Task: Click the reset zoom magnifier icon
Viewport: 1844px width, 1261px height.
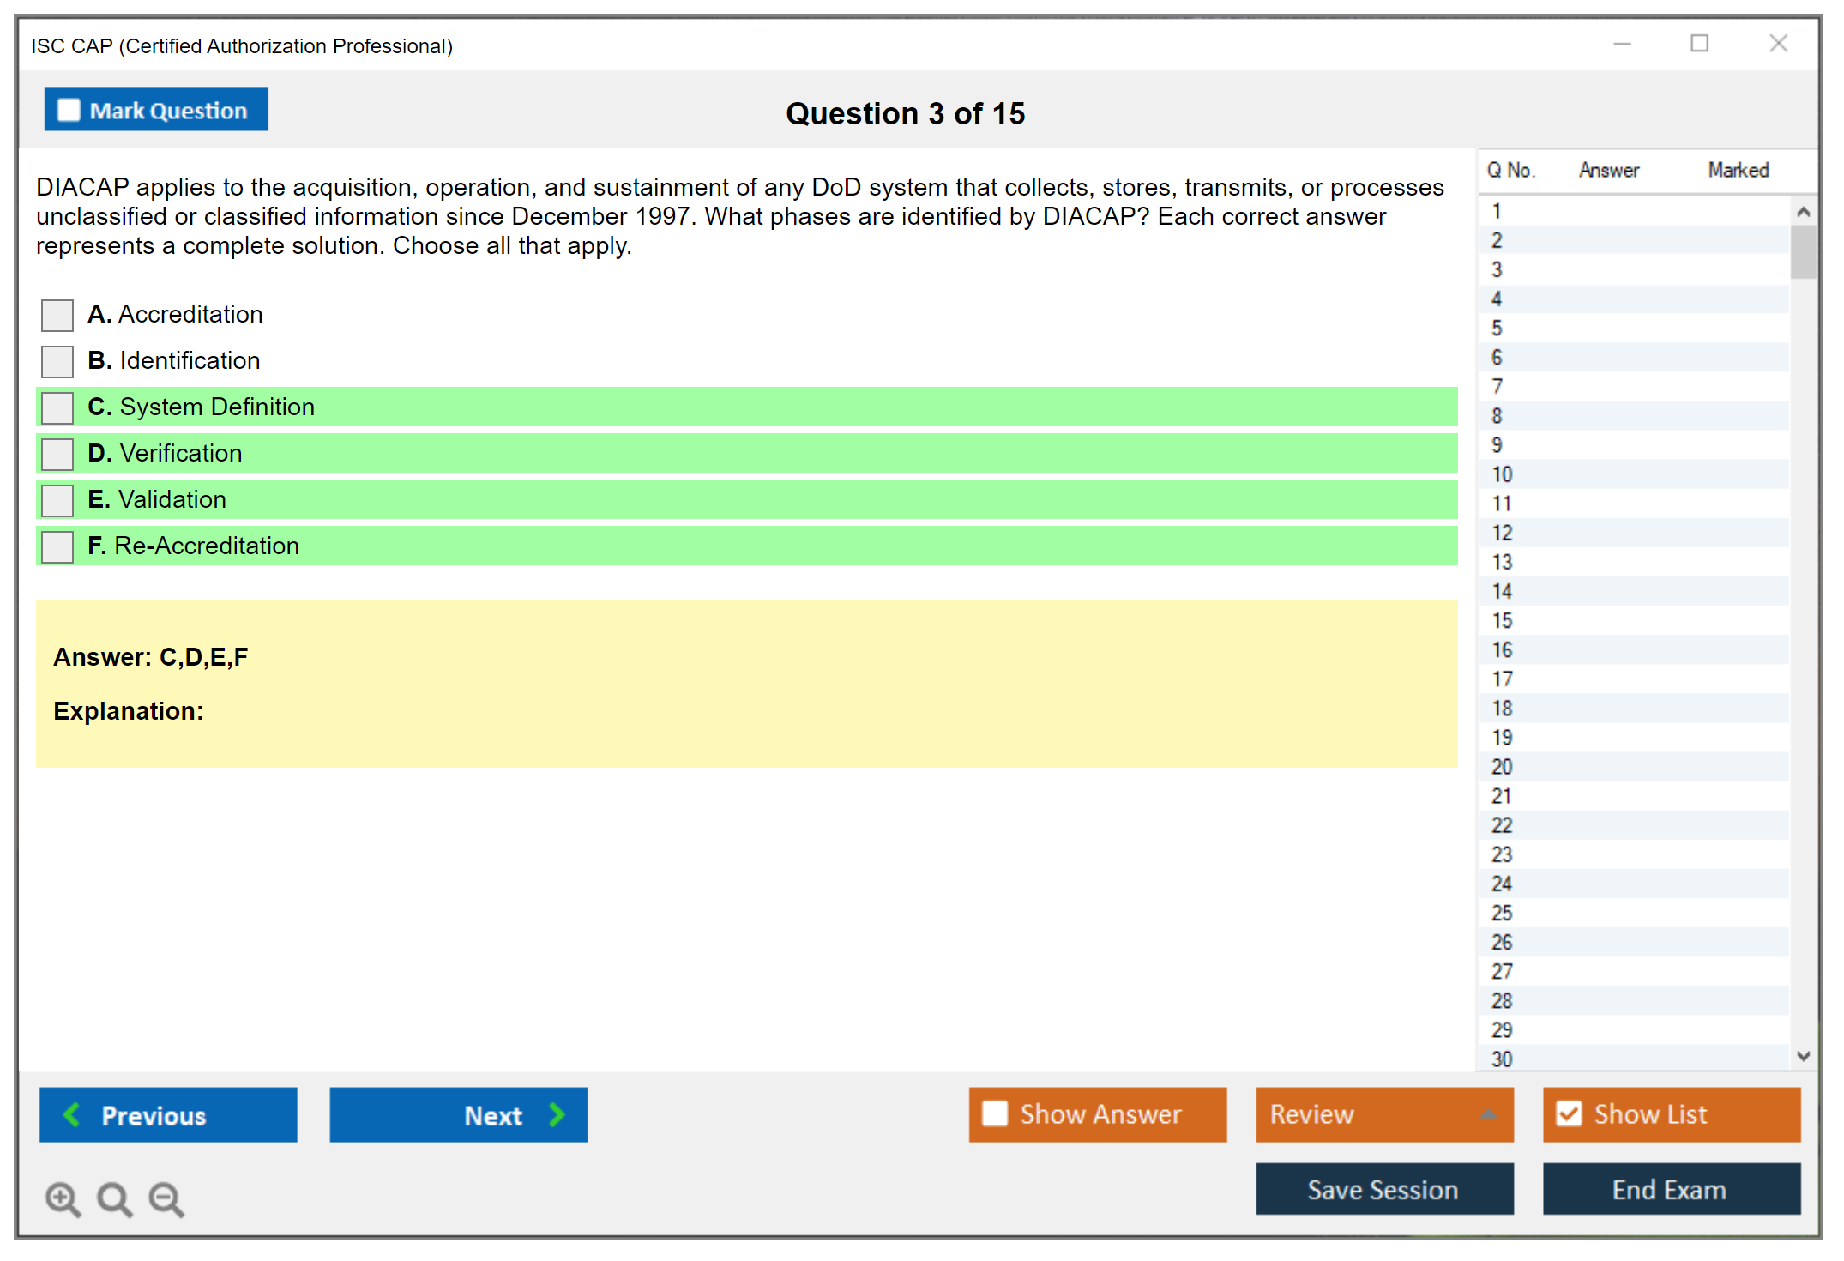Action: pos(114,1198)
